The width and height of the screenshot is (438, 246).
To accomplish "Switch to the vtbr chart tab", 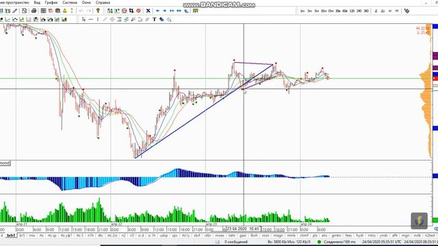I will tap(207, 236).
